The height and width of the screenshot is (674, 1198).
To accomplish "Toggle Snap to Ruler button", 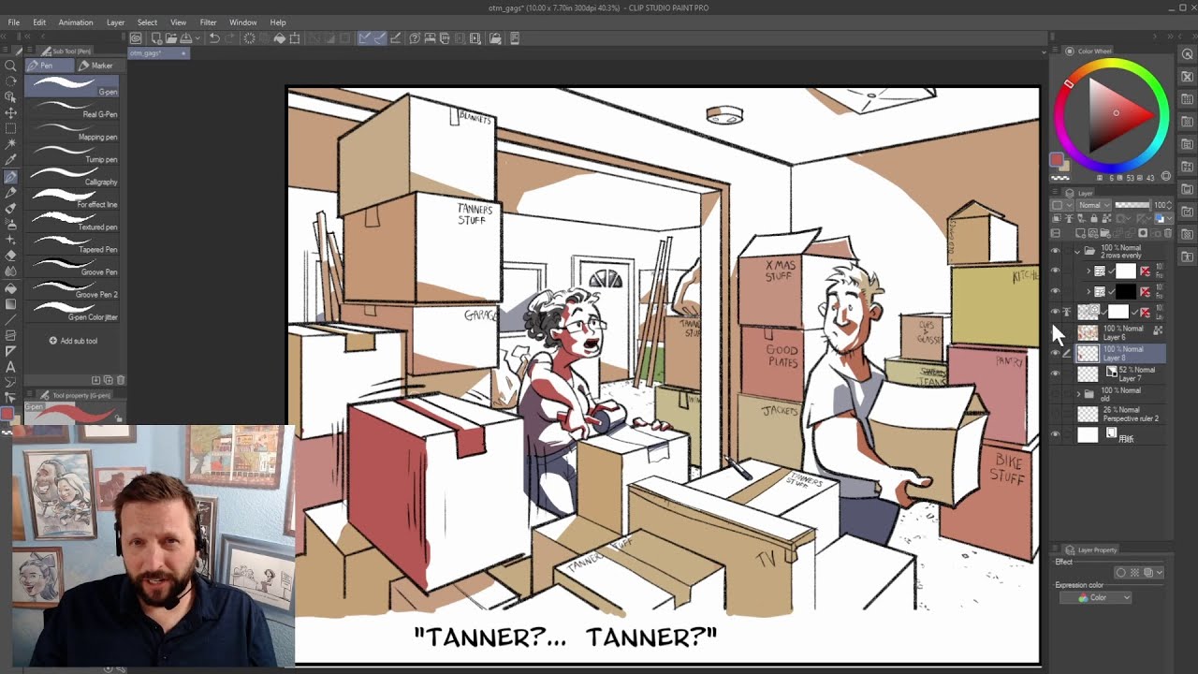I will [364, 38].
